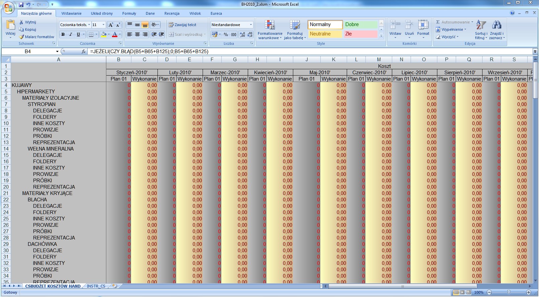Screen dimensions: 539x297
Task: Open the font size dropdown
Action: click(103, 25)
